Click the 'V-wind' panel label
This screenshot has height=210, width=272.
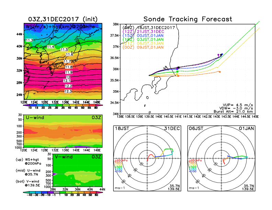(x=64, y=157)
